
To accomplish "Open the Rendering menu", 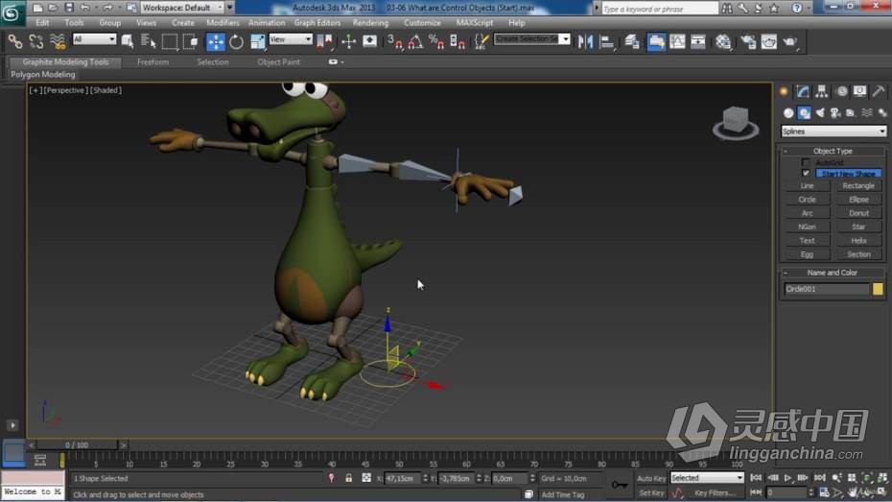I will tap(370, 23).
